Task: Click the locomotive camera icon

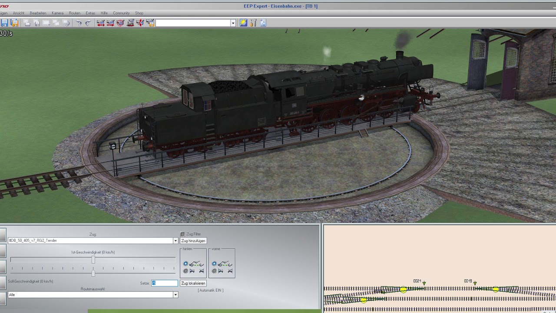Action: coord(130,23)
